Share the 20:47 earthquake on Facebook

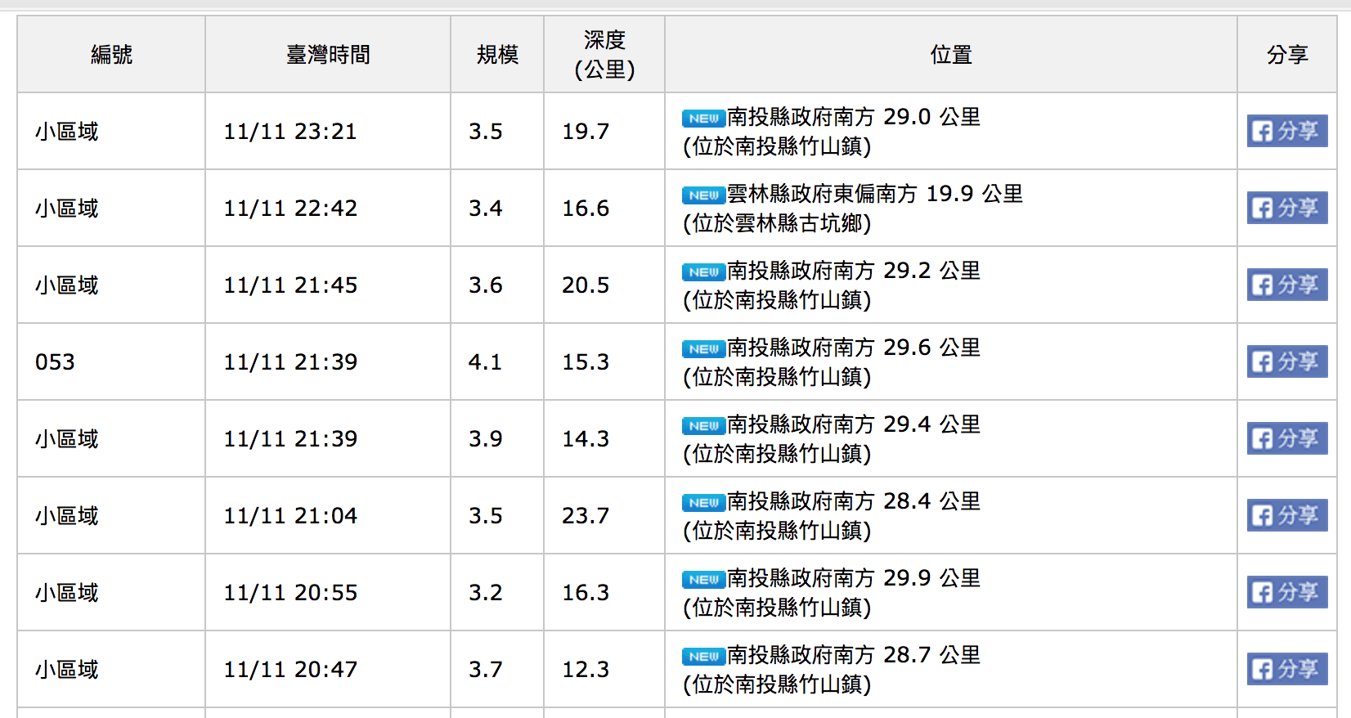(1287, 669)
